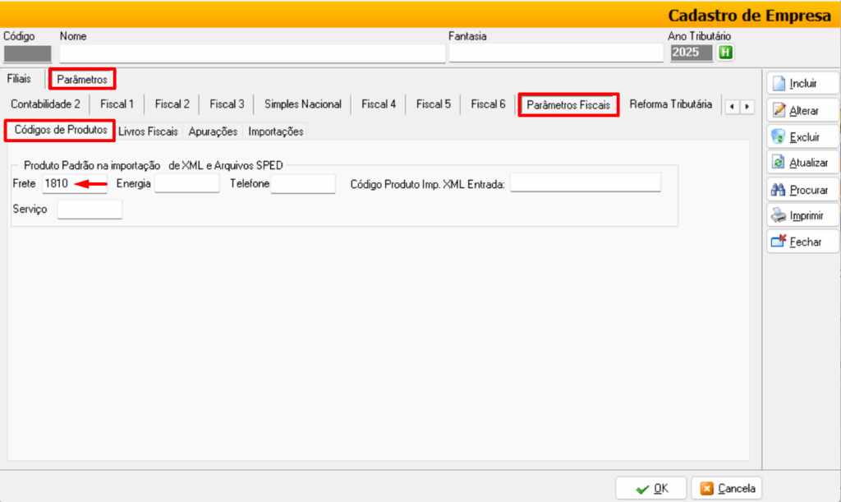Confirm with the OK button
The width and height of the screenshot is (841, 502).
point(651,489)
